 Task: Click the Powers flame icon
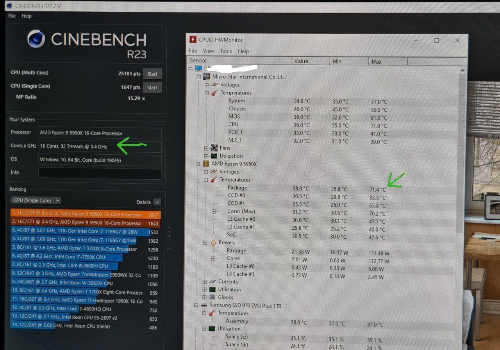[213, 243]
